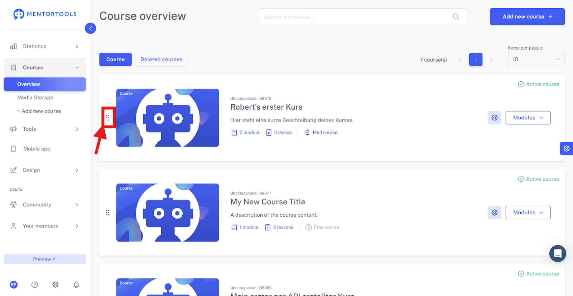Viewport: 573px width, 296px height.
Task: Click 'A description of the course content.' text
Action: 274,215
